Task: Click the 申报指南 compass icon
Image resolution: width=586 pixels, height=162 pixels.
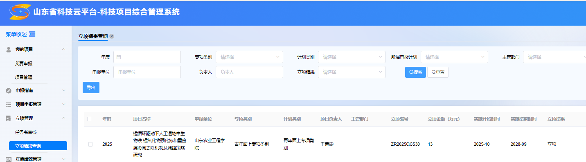Action: click(x=8, y=90)
